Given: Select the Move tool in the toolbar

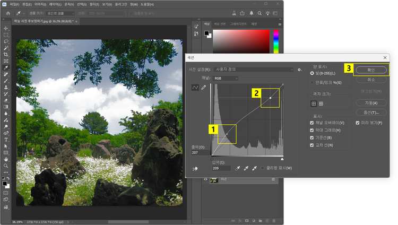Looking at the screenshot, I should [6, 28].
